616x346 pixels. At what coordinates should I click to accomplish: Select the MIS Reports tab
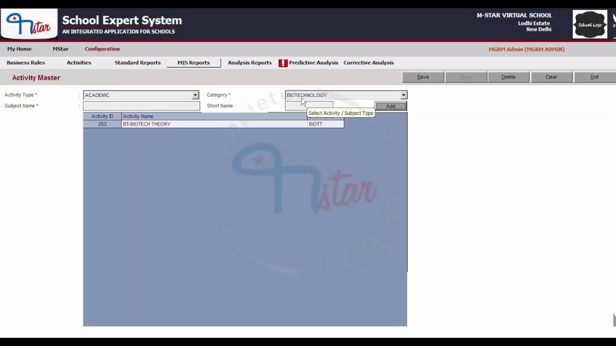coord(193,62)
